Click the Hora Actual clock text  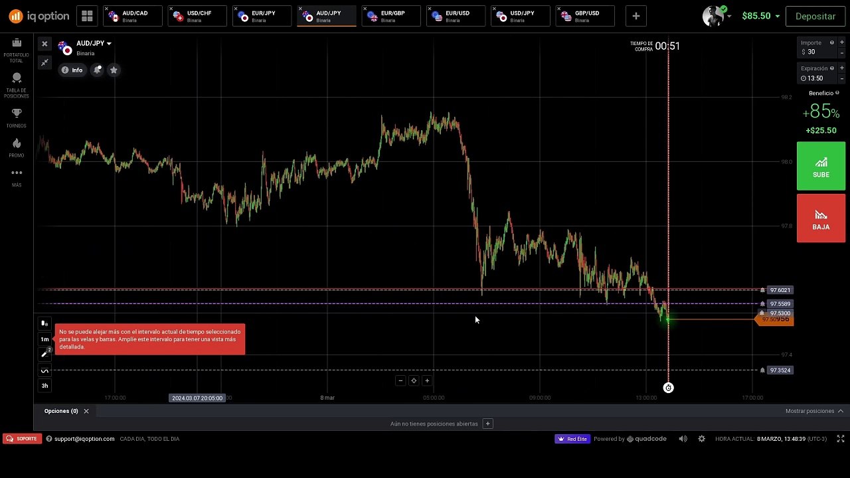[771, 439]
